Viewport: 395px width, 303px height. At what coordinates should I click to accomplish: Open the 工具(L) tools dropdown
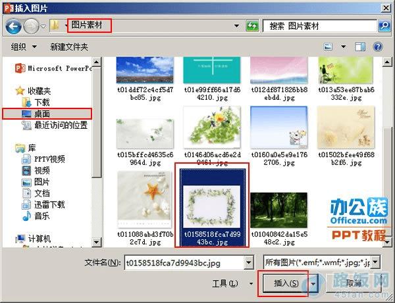coord(232,283)
